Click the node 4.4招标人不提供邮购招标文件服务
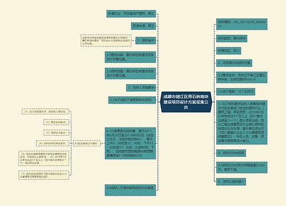The width and height of the screenshot is (286, 206). pyautogui.click(x=130, y=190)
